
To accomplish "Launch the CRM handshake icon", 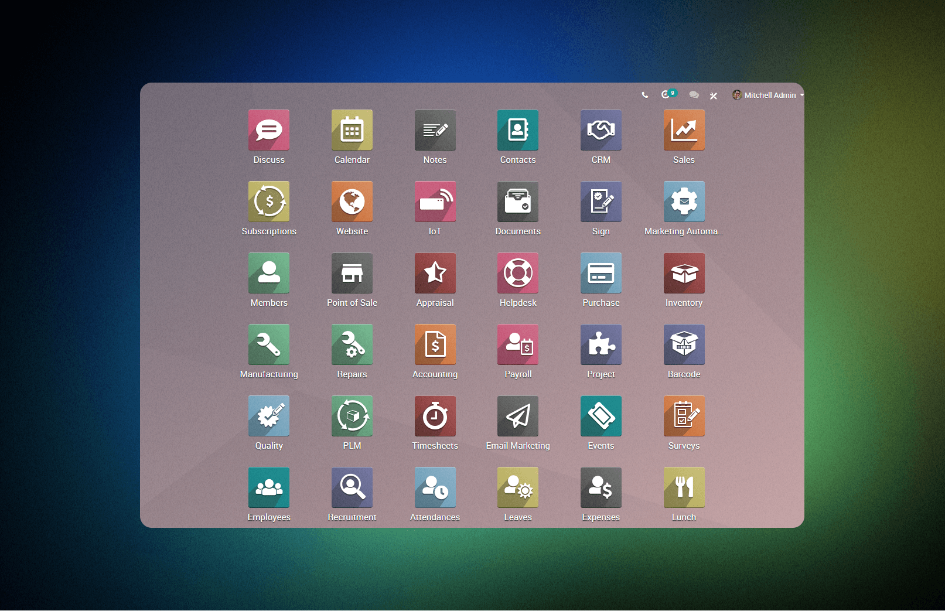I will pos(601,130).
